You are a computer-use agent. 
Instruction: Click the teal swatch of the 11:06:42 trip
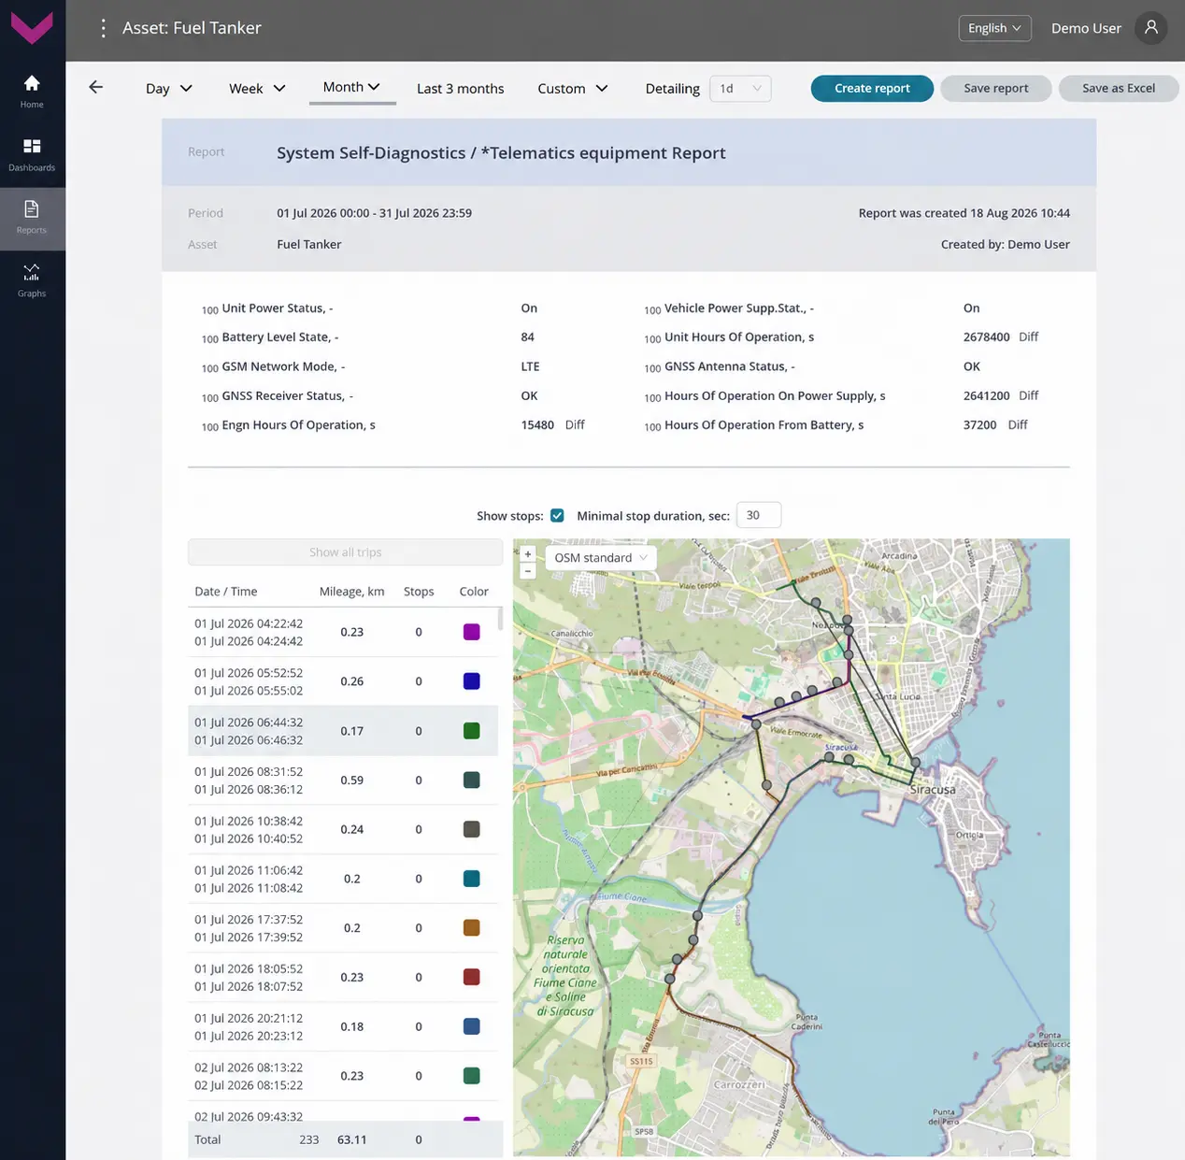[x=472, y=879]
